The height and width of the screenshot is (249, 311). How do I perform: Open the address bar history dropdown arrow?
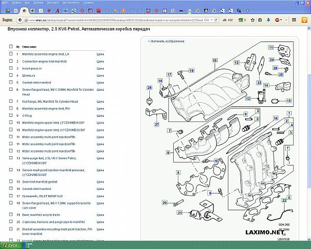(x=211, y=20)
